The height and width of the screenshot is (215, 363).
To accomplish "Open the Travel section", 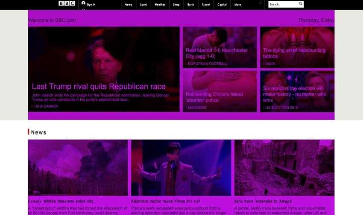I will click(x=206, y=5).
